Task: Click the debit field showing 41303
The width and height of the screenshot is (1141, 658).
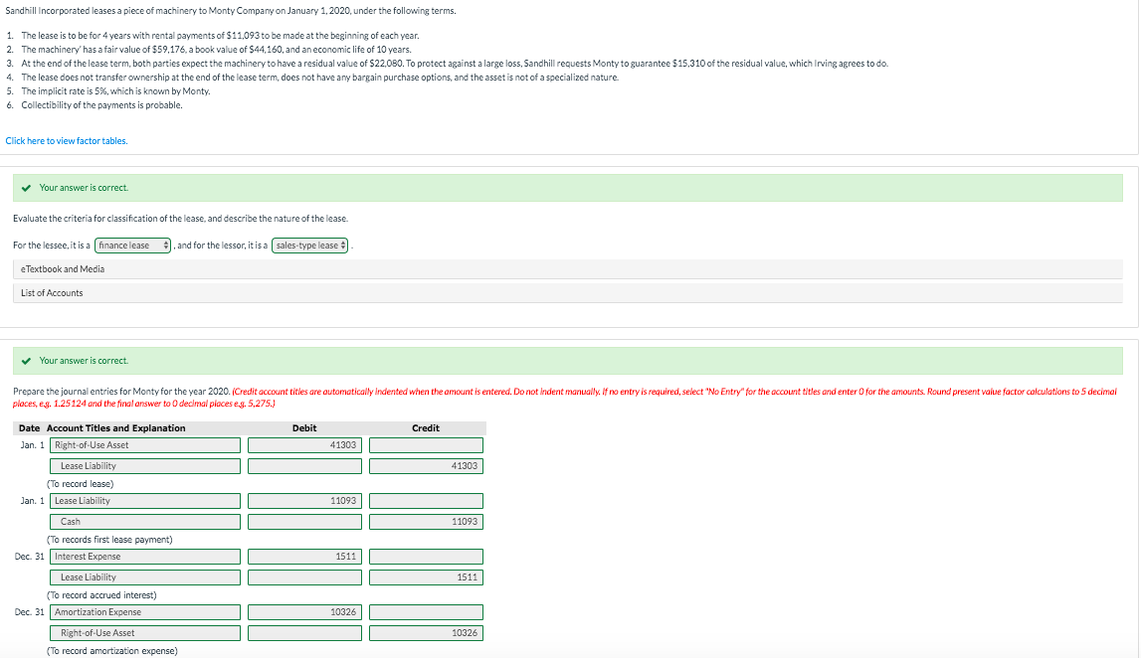Action: (304, 445)
